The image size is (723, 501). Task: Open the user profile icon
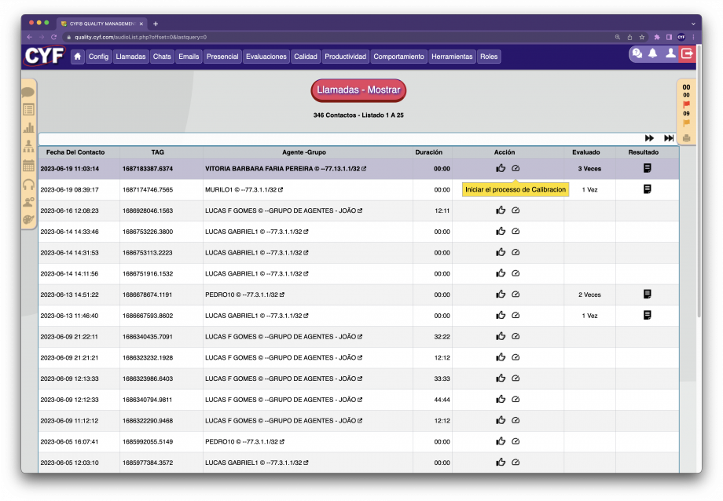point(670,53)
